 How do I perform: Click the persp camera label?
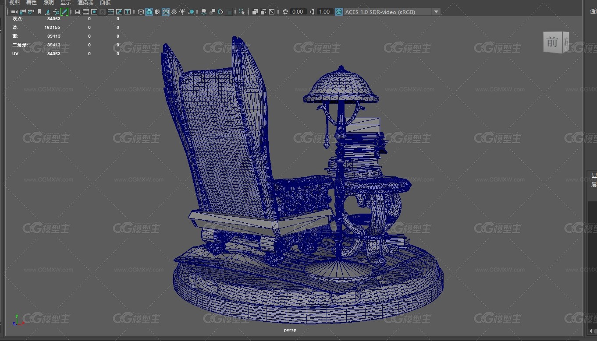pos(290,330)
